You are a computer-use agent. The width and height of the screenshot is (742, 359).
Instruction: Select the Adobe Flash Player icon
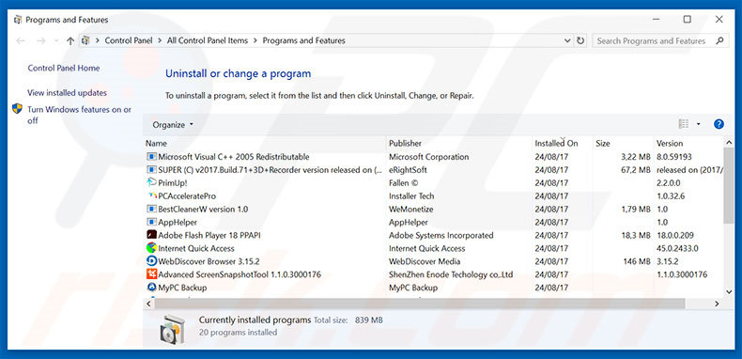tap(151, 235)
